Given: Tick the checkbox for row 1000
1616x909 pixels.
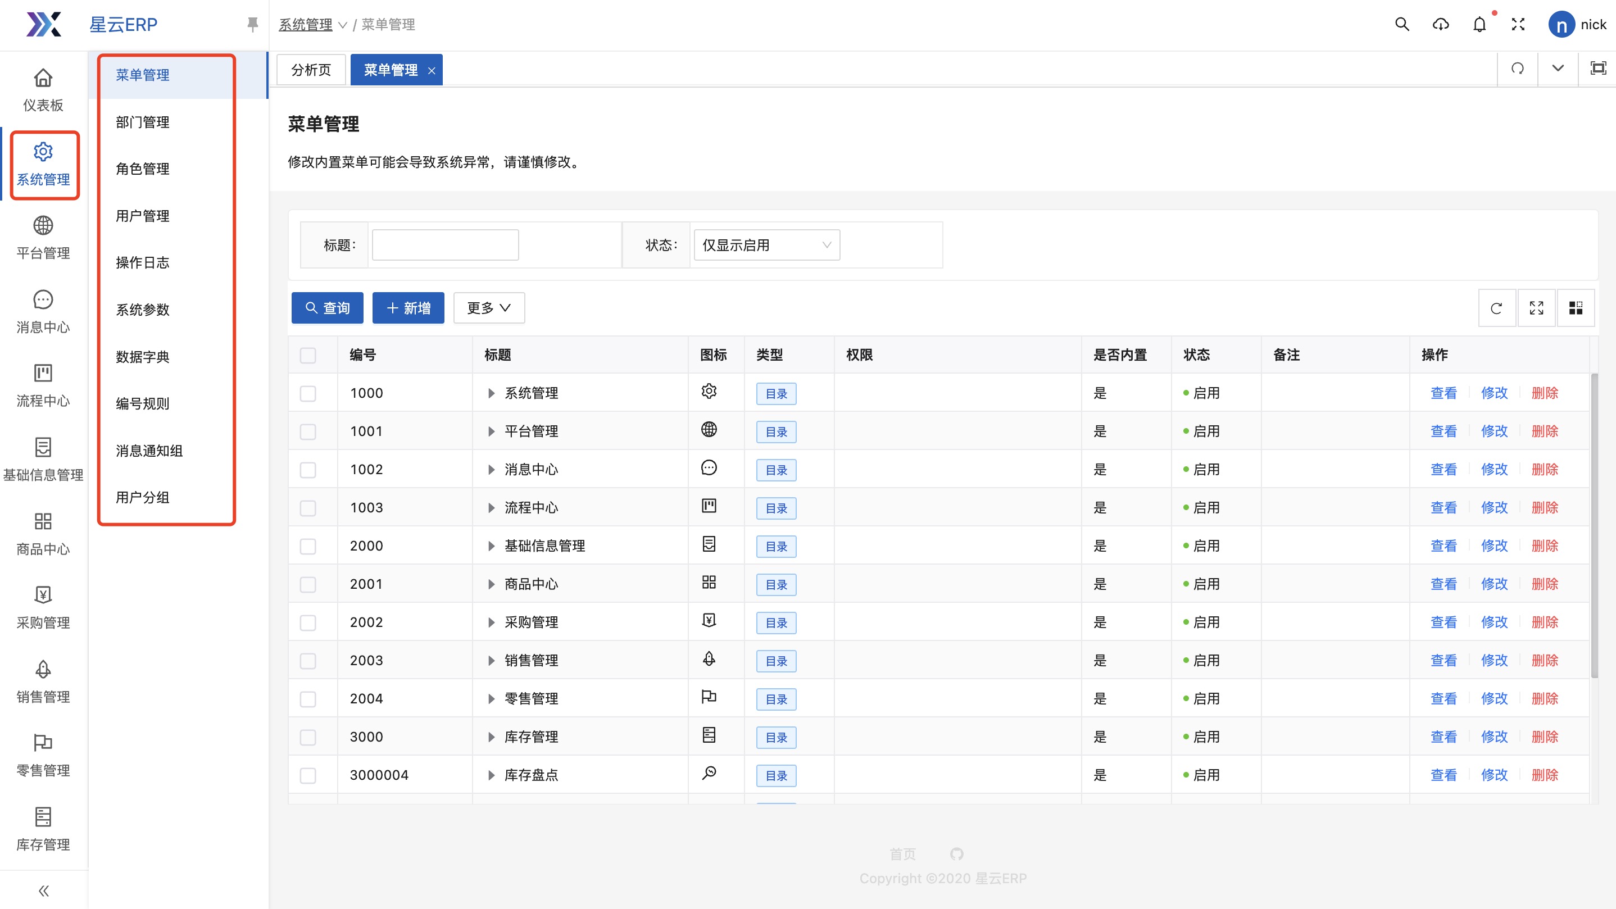Looking at the screenshot, I should pyautogui.click(x=308, y=393).
